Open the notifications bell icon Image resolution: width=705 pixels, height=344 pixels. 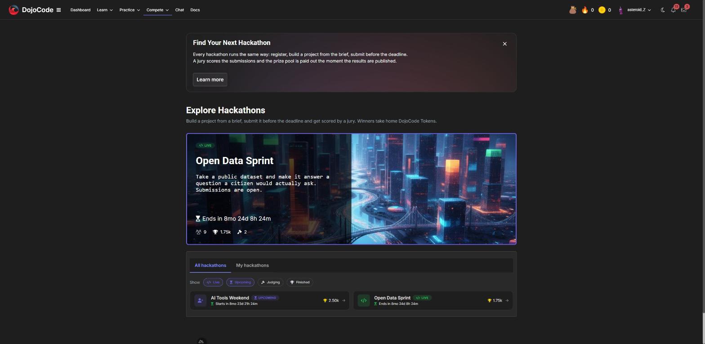pyautogui.click(x=673, y=10)
